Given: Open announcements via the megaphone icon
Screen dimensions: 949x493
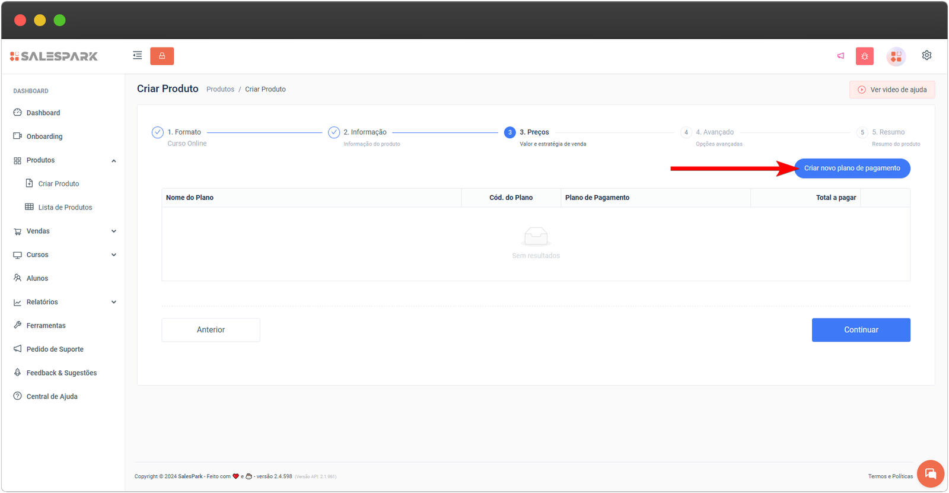Looking at the screenshot, I should [840, 56].
